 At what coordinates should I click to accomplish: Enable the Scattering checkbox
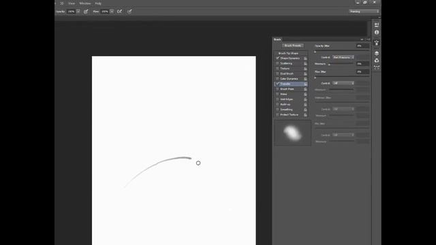pos(277,63)
